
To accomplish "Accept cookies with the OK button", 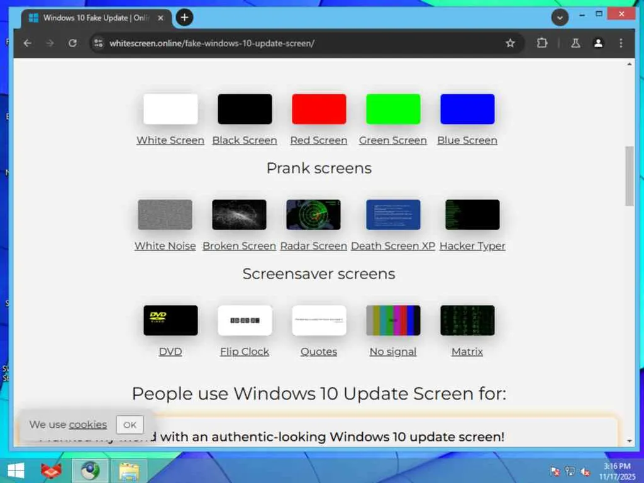I will point(130,425).
